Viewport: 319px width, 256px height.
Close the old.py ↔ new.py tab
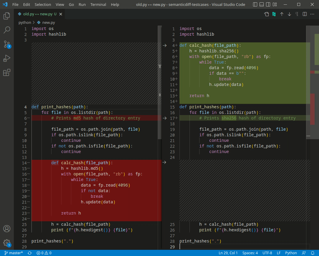61,14
